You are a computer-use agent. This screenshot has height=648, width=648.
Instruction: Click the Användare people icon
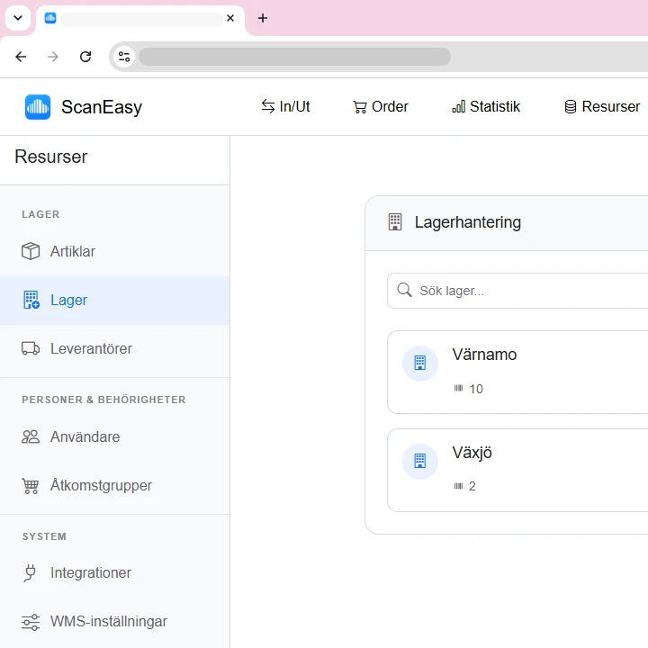point(31,436)
